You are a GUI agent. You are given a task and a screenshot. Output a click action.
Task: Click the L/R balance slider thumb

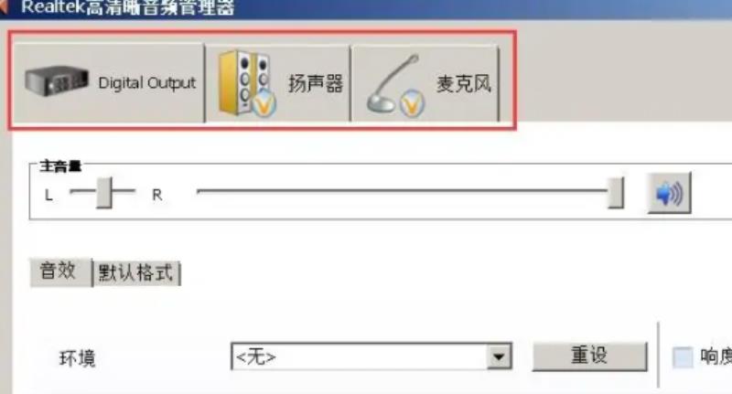pos(104,192)
